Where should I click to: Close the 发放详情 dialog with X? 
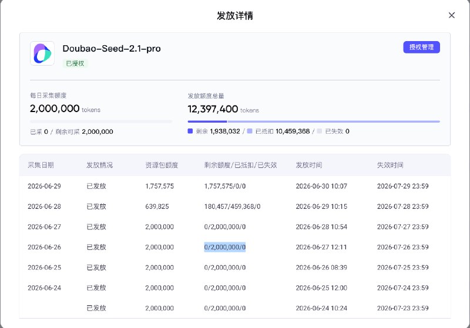451,15
